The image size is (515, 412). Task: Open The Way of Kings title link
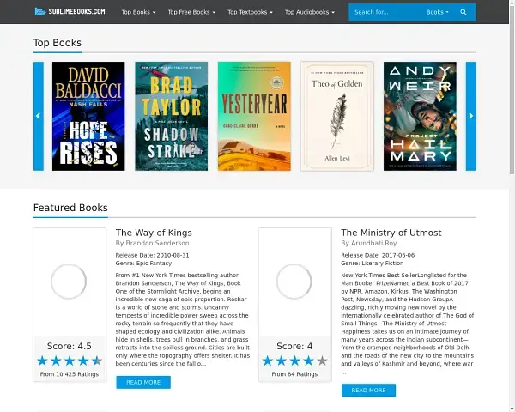[154, 233]
